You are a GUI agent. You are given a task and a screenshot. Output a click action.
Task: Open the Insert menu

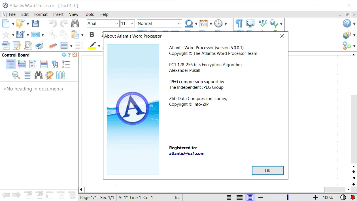point(58,14)
